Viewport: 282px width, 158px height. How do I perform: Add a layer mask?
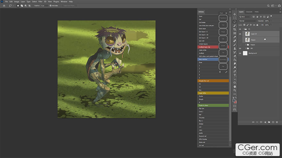[261, 122]
